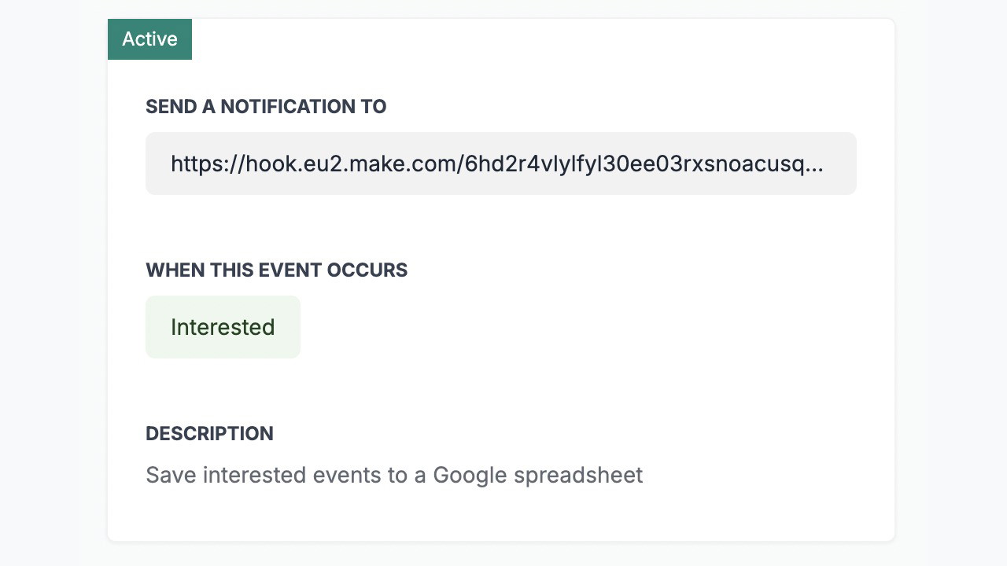Click the SEND A NOTIFICATION TO heading

[x=266, y=107]
